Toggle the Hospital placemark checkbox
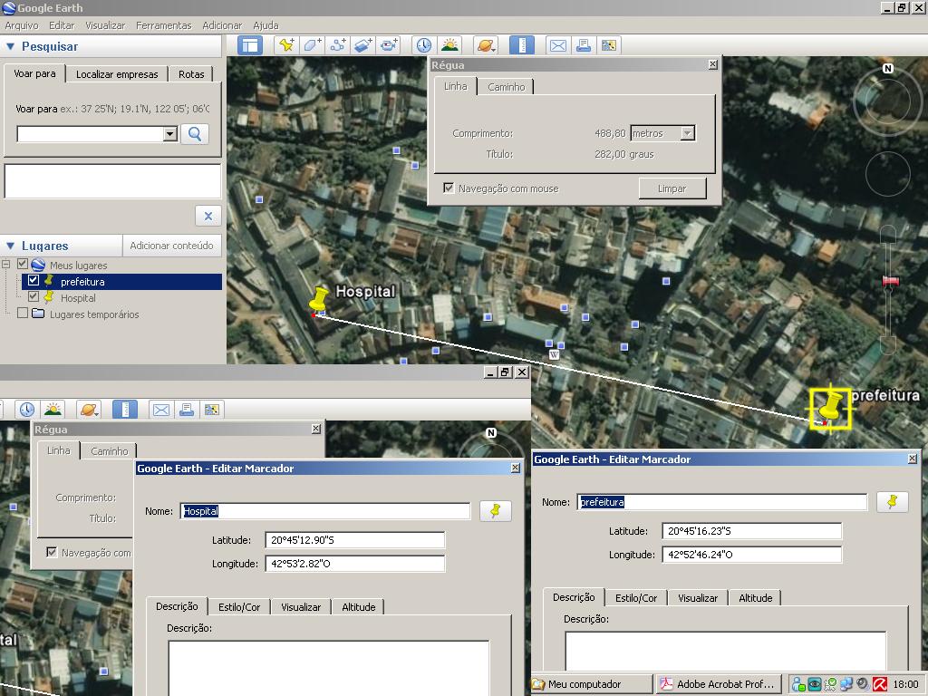The image size is (928, 696). pyautogui.click(x=34, y=297)
